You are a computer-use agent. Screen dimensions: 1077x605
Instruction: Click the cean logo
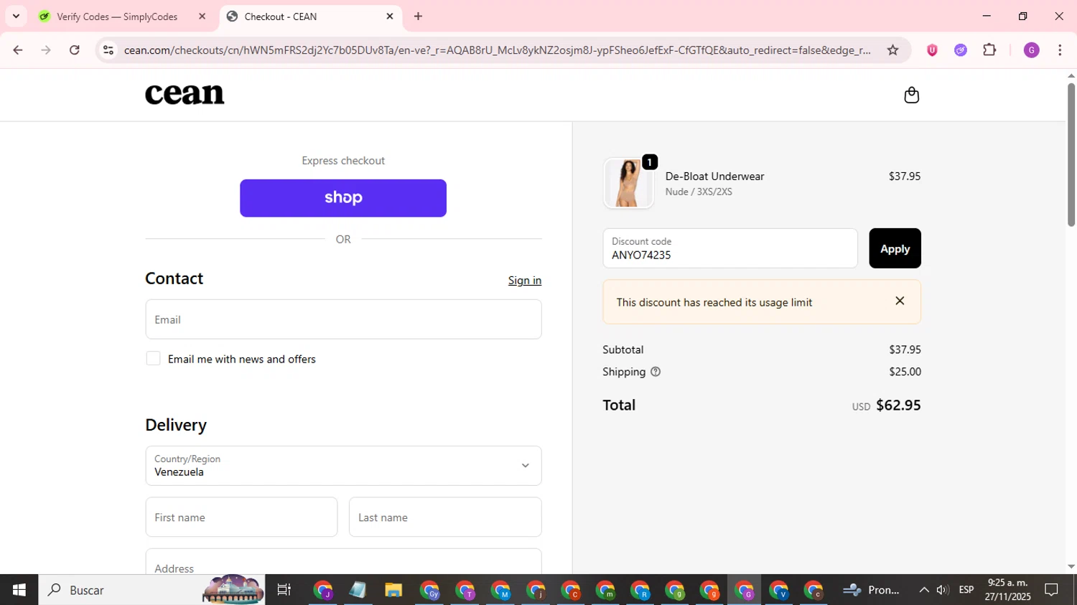(185, 94)
